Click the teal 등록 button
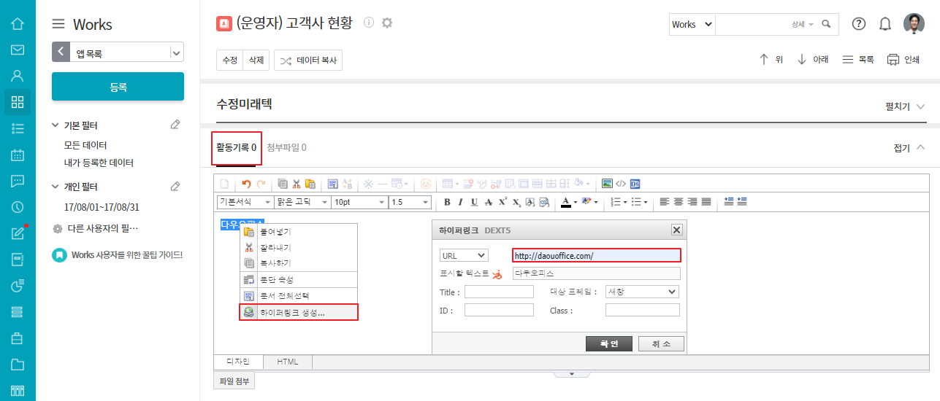940x401 pixels. [118, 87]
